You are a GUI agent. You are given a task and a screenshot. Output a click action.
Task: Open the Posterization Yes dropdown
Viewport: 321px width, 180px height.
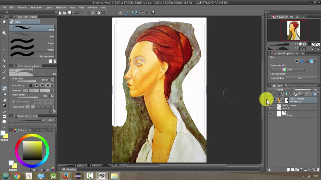(301, 78)
